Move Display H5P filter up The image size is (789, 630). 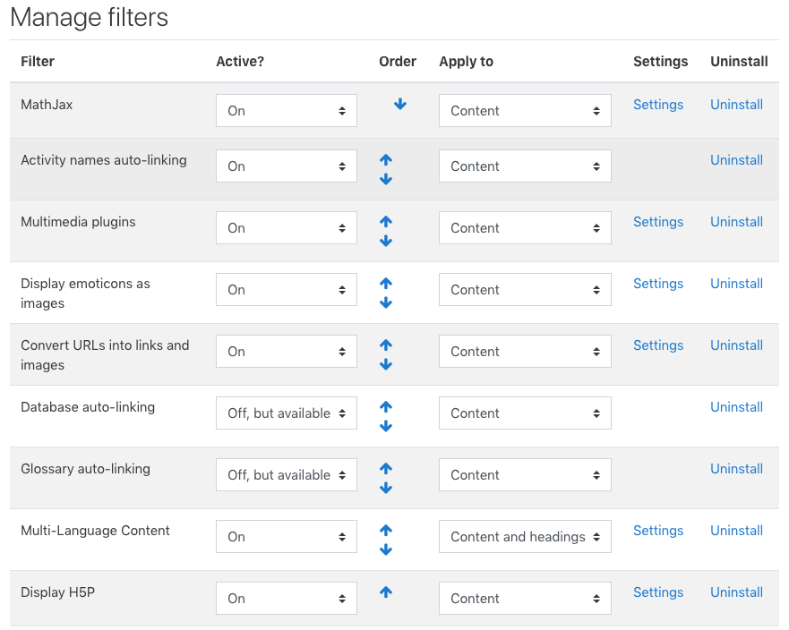point(386,592)
